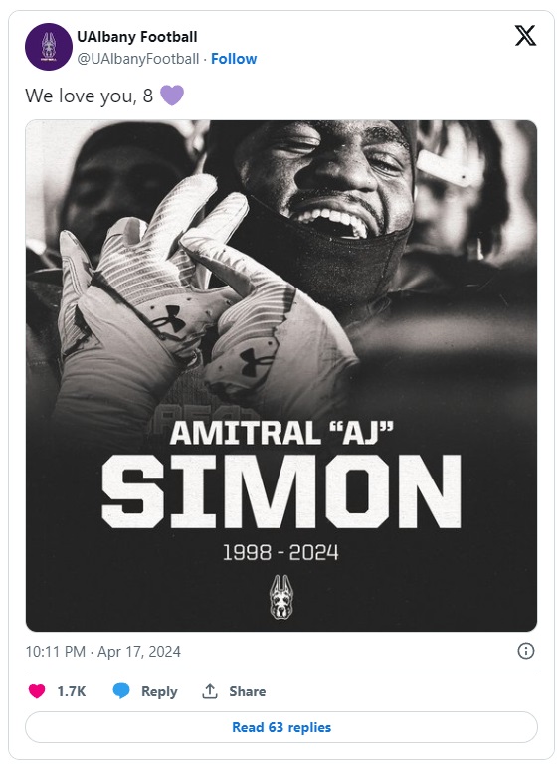Click the Reply text label
The image size is (560, 767).
(159, 691)
